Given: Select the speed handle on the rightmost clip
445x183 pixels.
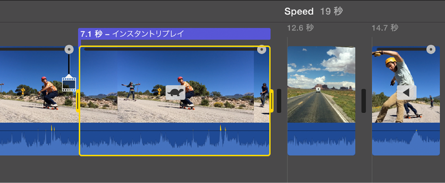Looking at the screenshot, I should (431, 49).
